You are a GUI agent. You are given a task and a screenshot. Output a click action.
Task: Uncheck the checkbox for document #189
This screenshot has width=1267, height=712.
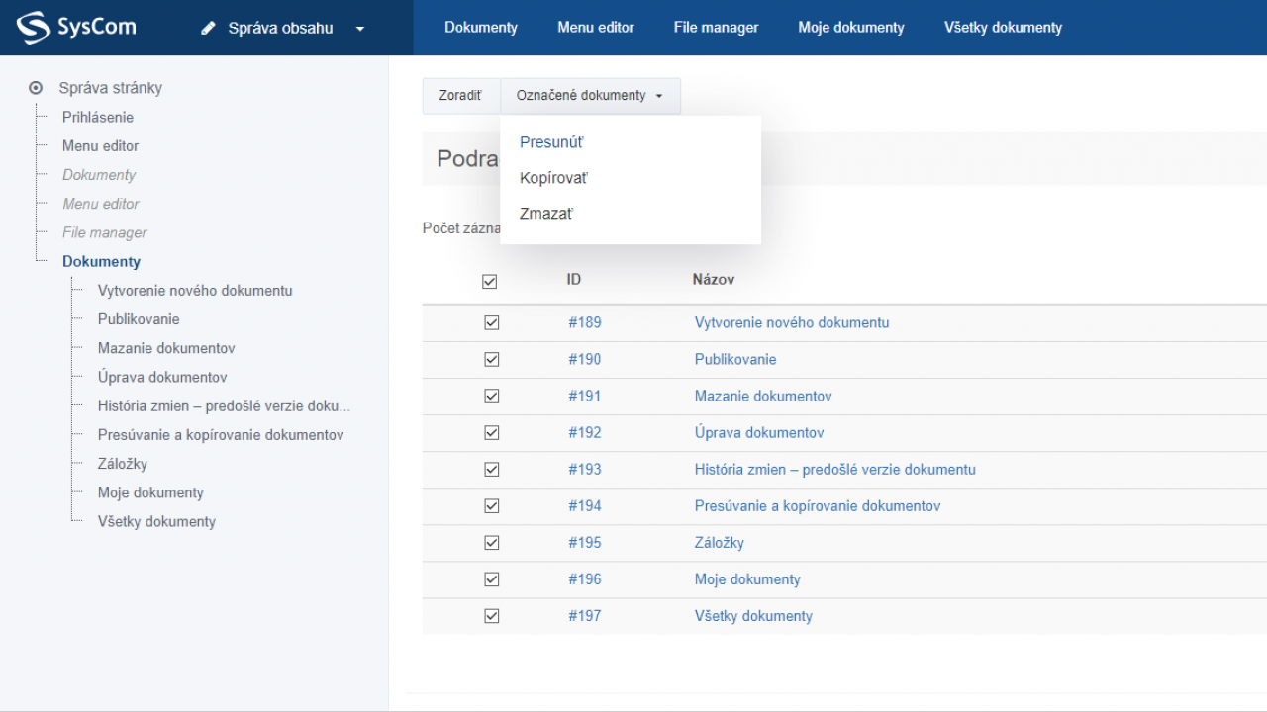pyautogui.click(x=491, y=323)
